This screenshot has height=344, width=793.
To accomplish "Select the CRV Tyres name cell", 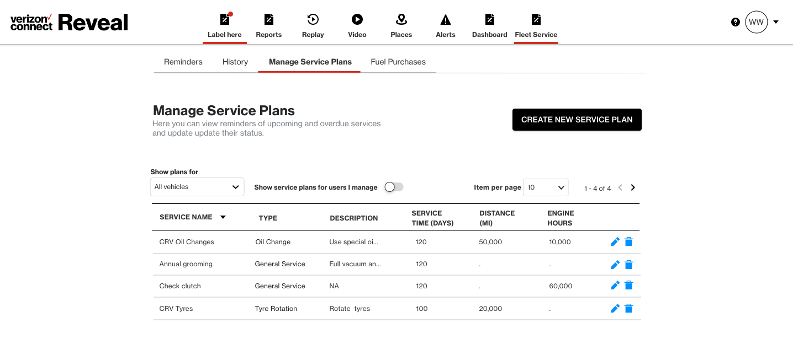I will coord(176,309).
